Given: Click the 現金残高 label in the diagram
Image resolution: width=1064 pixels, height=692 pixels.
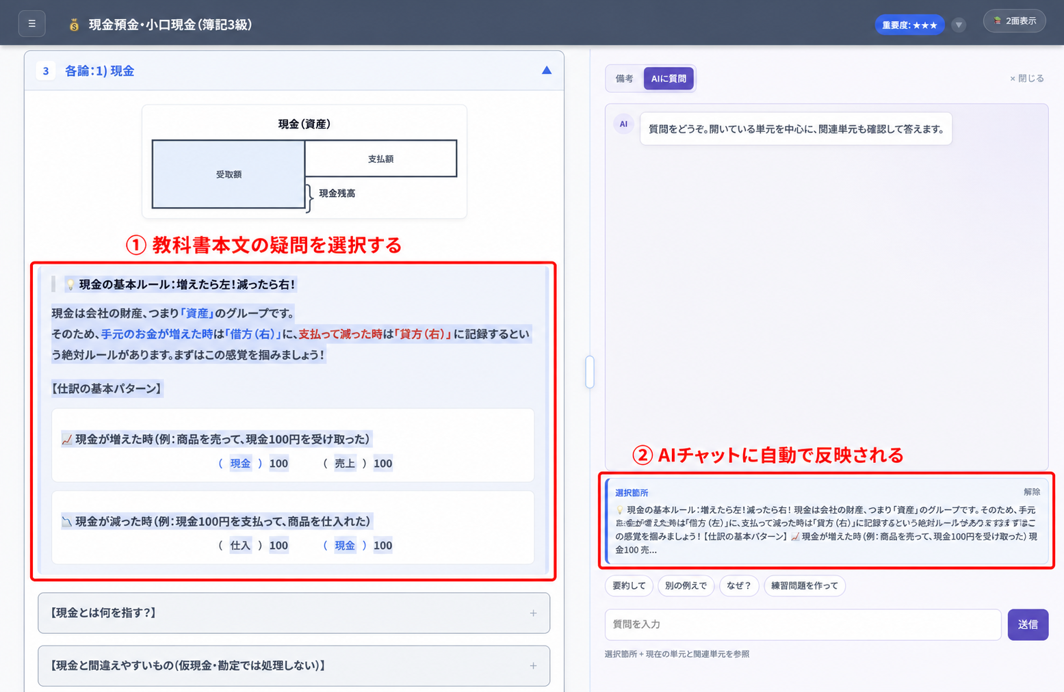Looking at the screenshot, I should [337, 194].
